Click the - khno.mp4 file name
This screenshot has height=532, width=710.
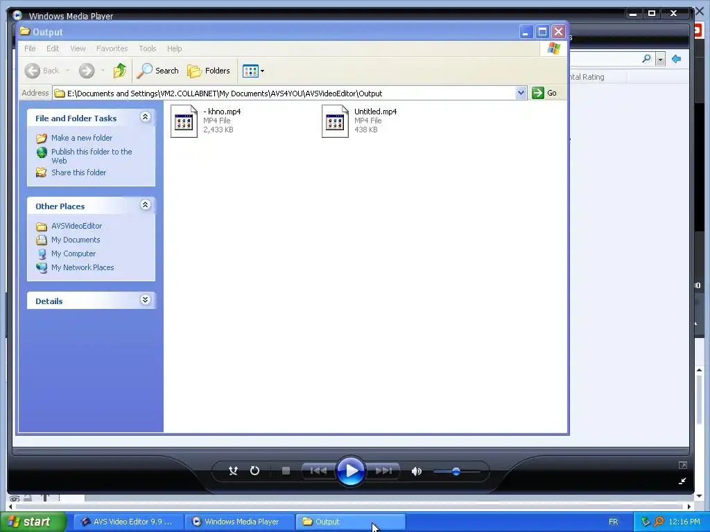click(x=222, y=112)
